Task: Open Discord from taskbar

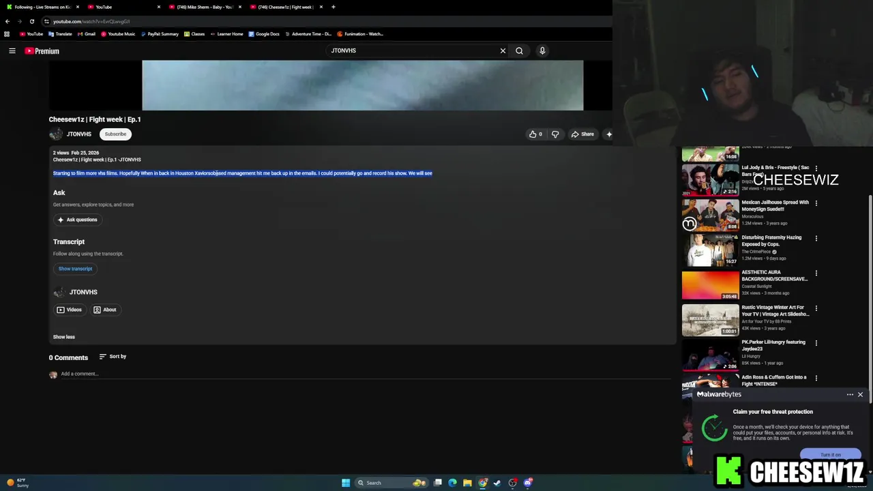Action: 528,483
